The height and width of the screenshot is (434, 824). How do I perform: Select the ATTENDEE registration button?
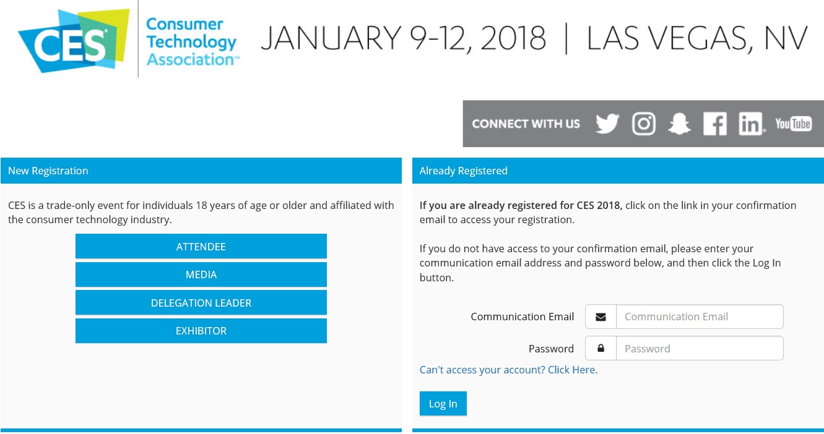201,246
